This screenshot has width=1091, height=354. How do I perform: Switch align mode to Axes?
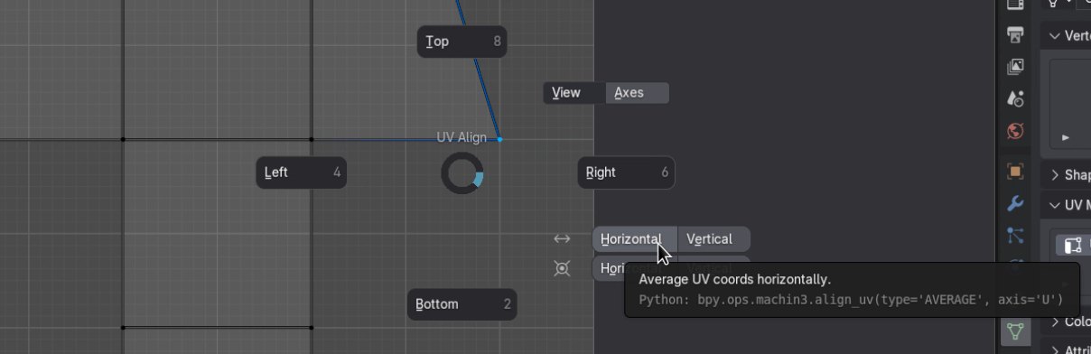(638, 93)
